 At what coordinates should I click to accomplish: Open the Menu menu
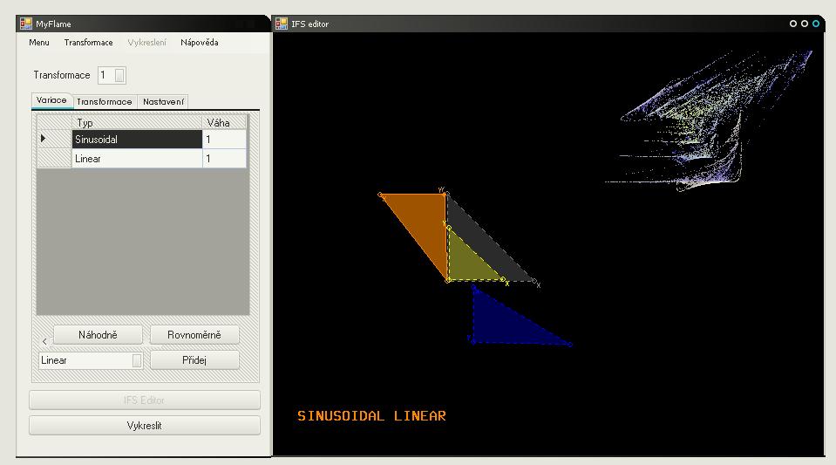(x=39, y=42)
